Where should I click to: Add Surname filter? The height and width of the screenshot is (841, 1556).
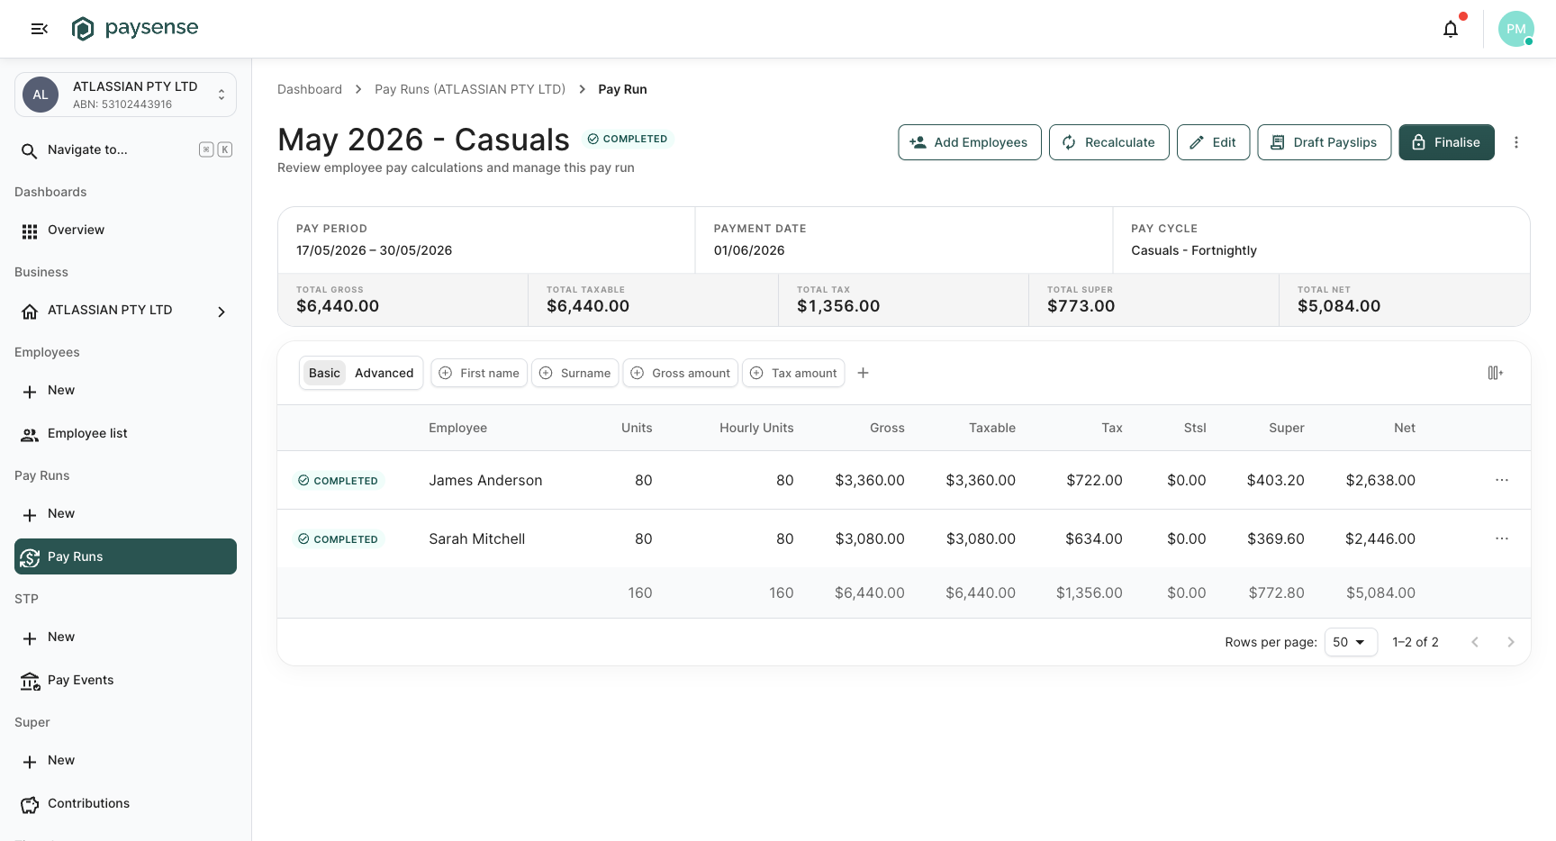point(575,373)
